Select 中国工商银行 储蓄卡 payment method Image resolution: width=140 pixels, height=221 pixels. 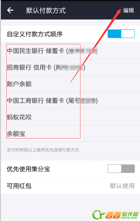[x=70, y=100]
